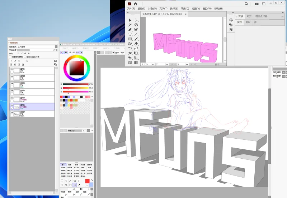
Task: Open 窗口(W) menu in Illustrator
Action: [x=207, y=9]
